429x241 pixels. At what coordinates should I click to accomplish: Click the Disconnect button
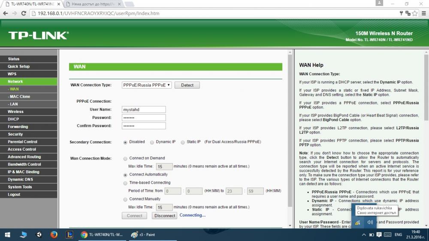(164, 216)
